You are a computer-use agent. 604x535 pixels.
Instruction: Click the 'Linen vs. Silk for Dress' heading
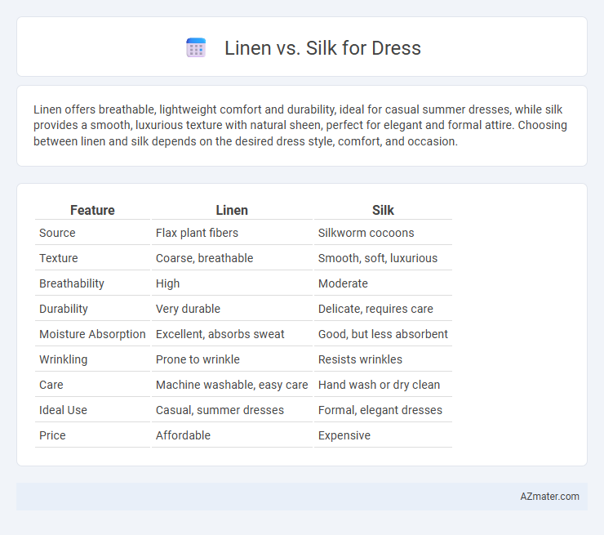(322, 48)
